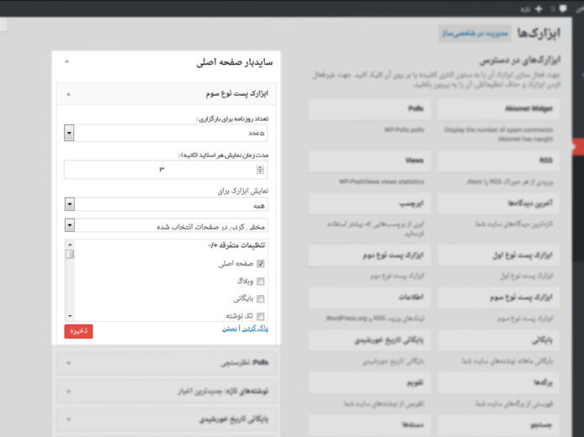
Task: Enable the تک نوشته checkbox
Action: [260, 315]
